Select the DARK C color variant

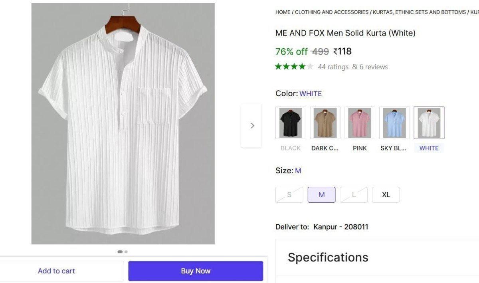click(x=325, y=123)
